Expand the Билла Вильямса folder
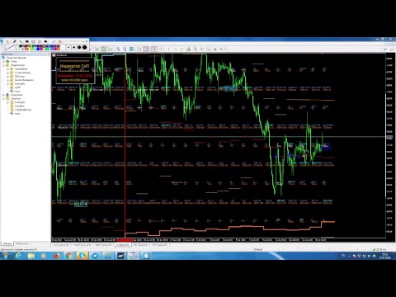Screen dimensions: 396x297 point(7,80)
